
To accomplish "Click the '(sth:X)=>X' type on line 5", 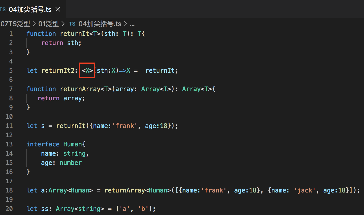I will click(112, 70).
